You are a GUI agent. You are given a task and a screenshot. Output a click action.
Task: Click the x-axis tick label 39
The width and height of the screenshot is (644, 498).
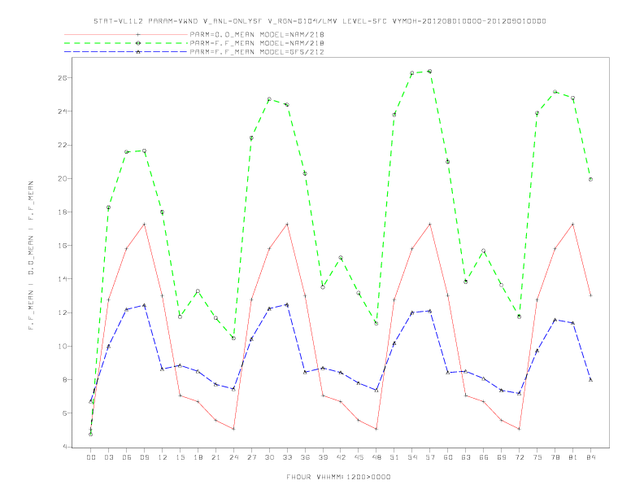323,457
